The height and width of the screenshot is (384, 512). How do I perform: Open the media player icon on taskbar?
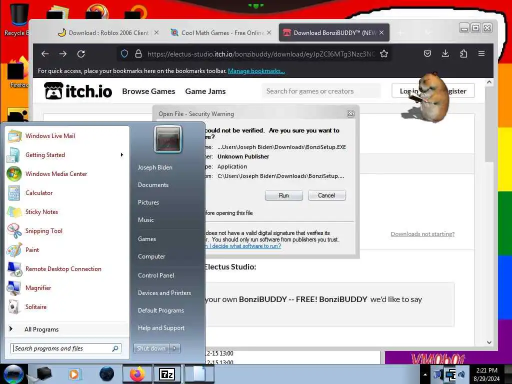[x=74, y=374]
